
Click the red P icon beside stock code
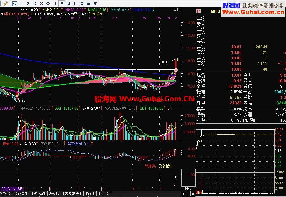[198, 11]
